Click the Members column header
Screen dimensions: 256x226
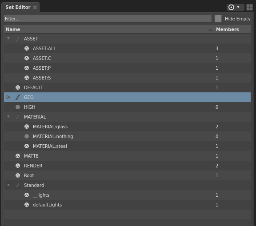point(232,29)
